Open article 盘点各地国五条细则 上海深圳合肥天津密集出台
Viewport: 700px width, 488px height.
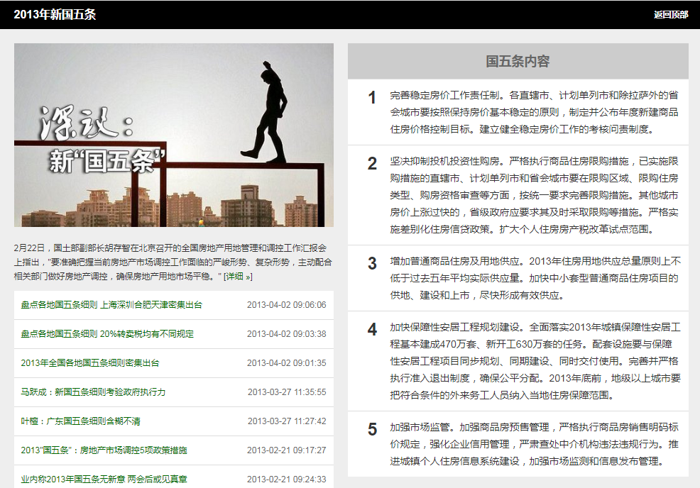pos(111,305)
